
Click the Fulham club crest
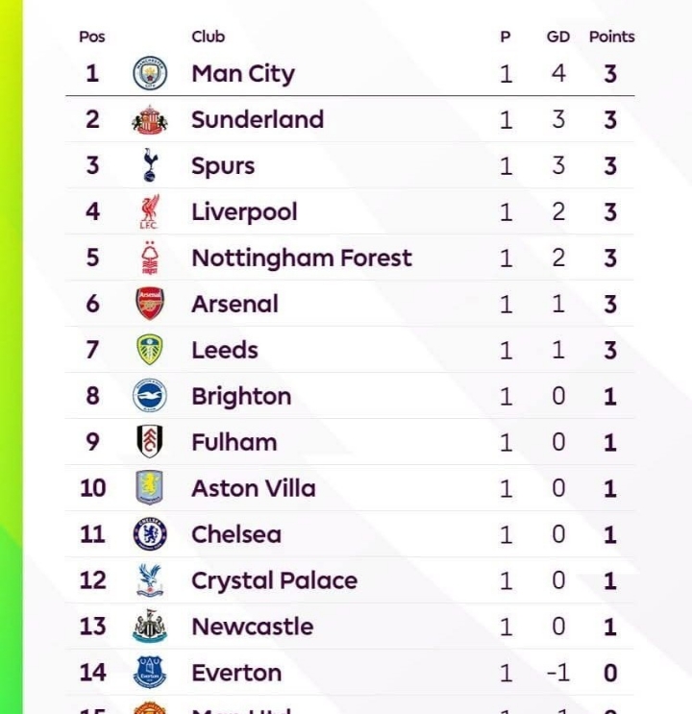pyautogui.click(x=150, y=442)
